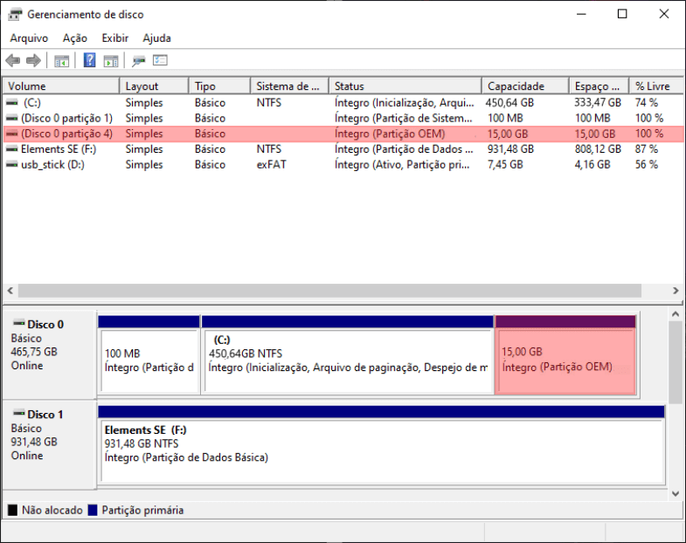Open the Arquivo menu
This screenshot has height=543, width=686.
(x=29, y=38)
